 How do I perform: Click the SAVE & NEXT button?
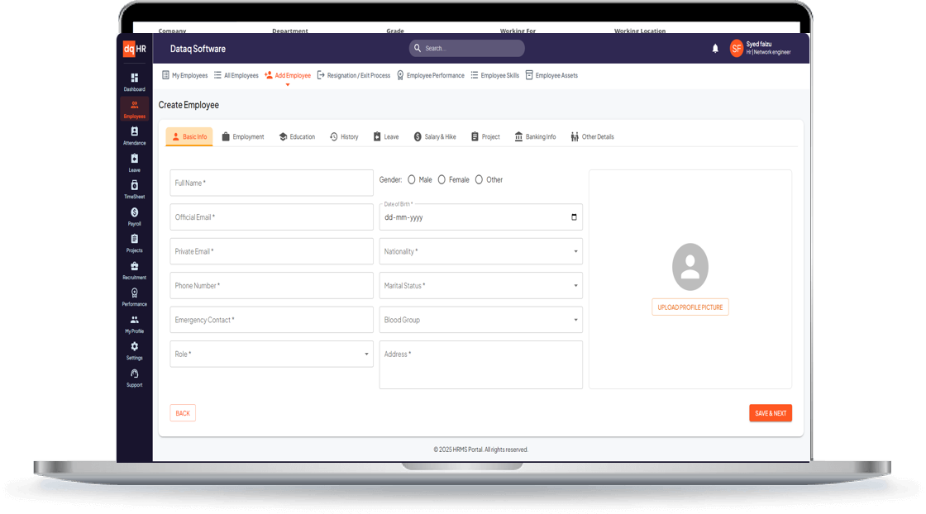tap(771, 412)
